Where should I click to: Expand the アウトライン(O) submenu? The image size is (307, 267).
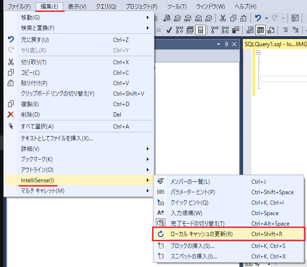78,170
